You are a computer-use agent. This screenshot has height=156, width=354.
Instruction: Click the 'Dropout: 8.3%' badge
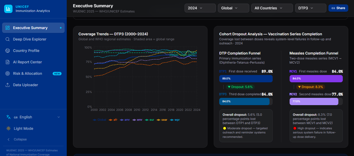310,87
